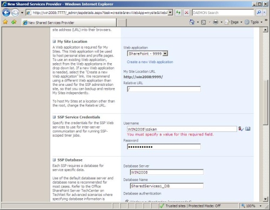The image size is (270, 210).
Task: Click the Check Names icon beside Username
Action: [x=241, y=128]
